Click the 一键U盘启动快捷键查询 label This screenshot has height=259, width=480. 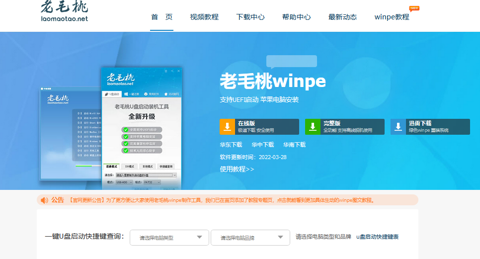(x=84, y=236)
